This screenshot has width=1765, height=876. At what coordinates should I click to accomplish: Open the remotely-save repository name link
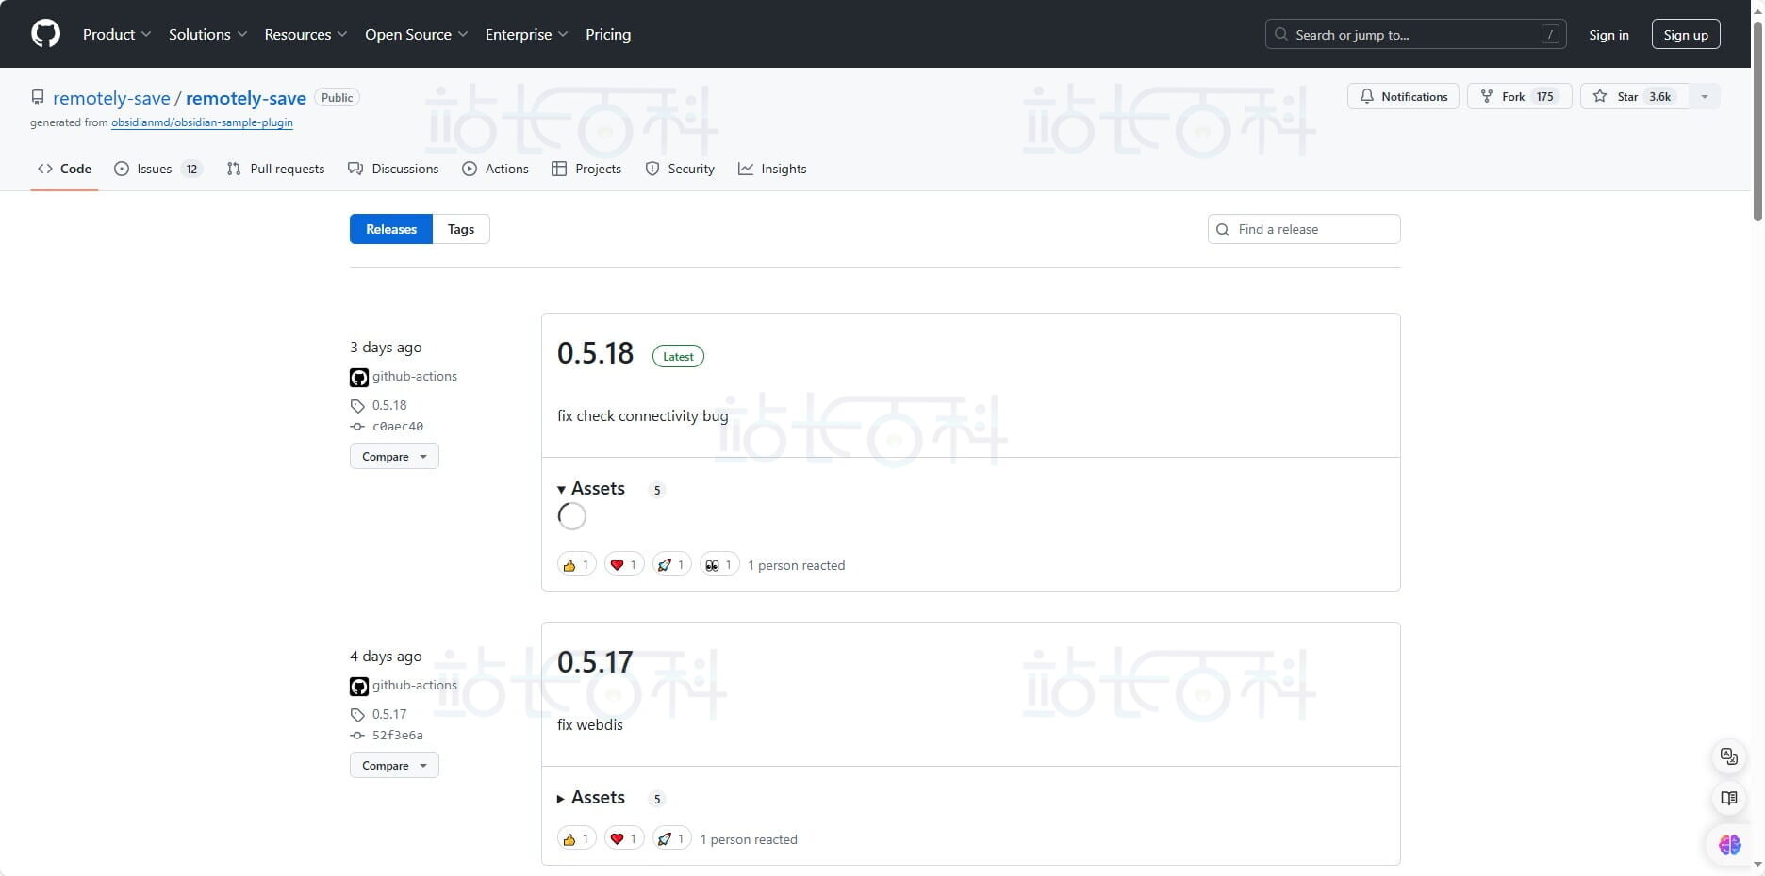tap(246, 98)
